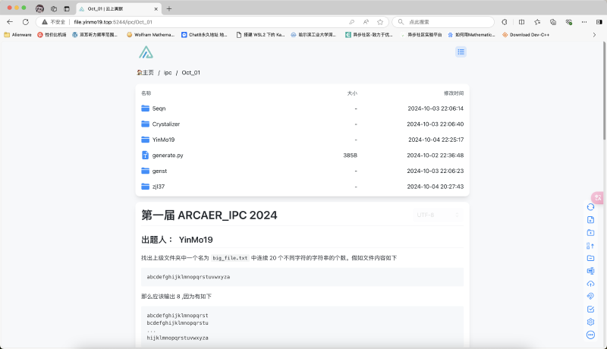Image resolution: width=607 pixels, height=349 pixels.
Task: Toggle list layout view icon
Action: [461, 52]
